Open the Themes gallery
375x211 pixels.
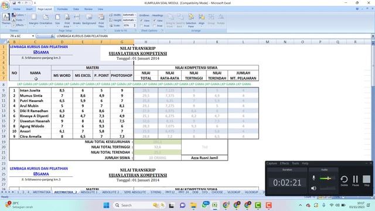(x=6, y=19)
